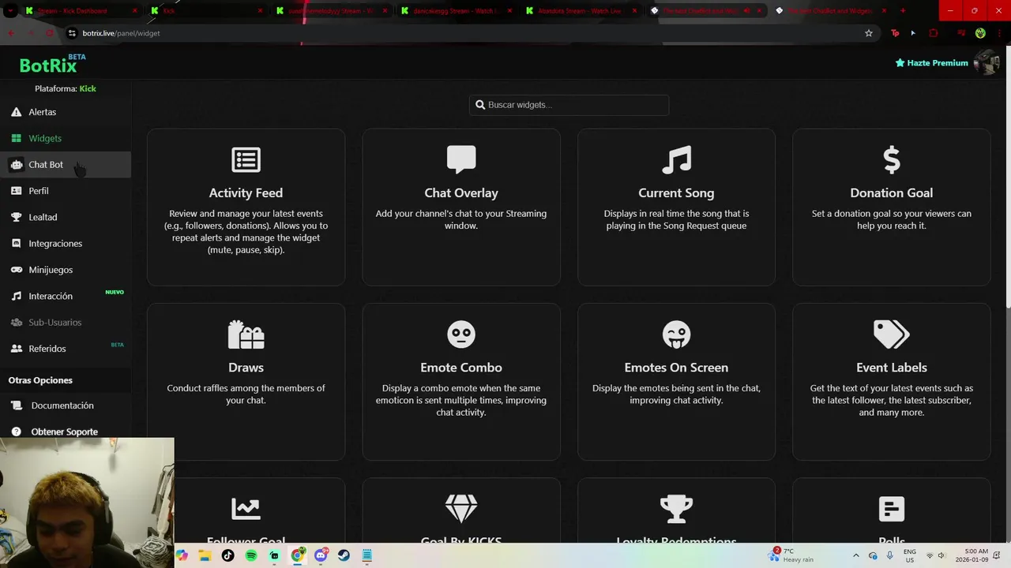Click the Current Song music note icon

click(676, 159)
